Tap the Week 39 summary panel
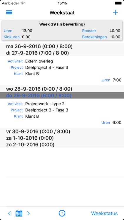 [62, 31]
